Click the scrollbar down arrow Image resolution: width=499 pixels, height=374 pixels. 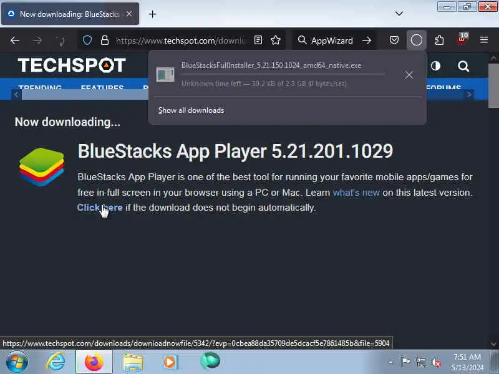(493, 344)
